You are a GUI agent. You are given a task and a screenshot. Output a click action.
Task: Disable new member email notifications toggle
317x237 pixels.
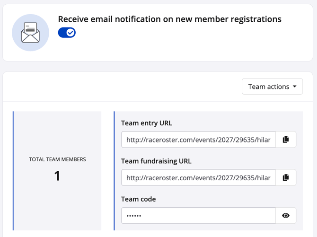[x=67, y=33]
